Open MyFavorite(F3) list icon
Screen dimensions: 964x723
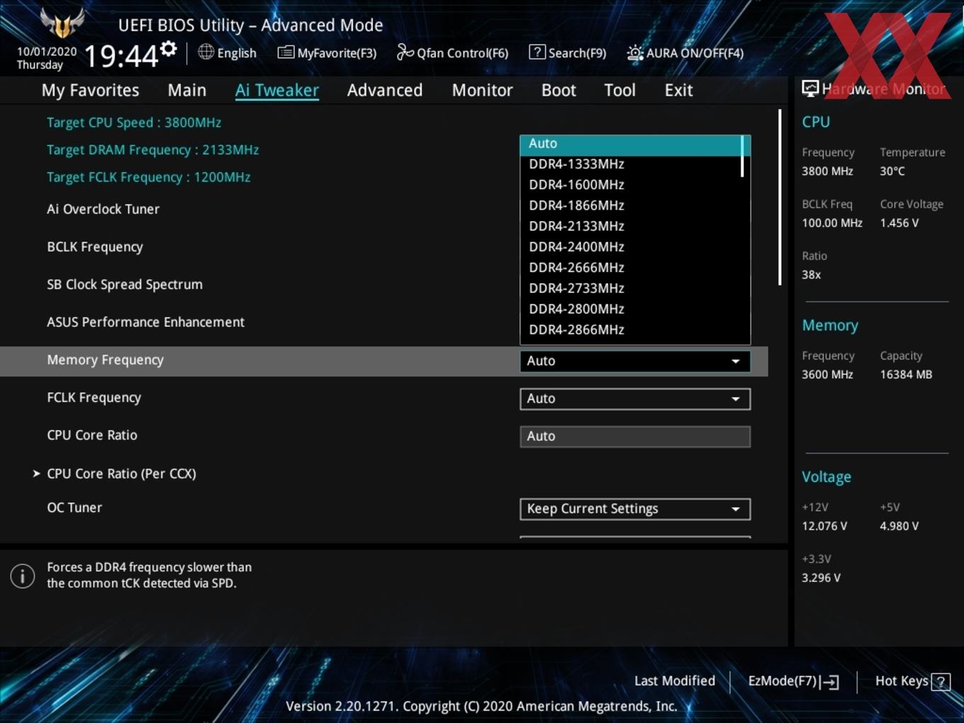click(x=286, y=52)
